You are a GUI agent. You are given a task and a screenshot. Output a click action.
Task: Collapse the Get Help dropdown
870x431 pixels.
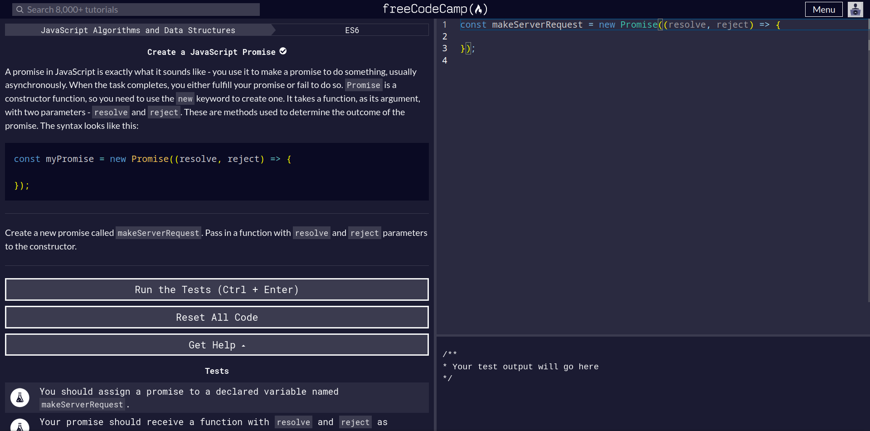pos(216,344)
